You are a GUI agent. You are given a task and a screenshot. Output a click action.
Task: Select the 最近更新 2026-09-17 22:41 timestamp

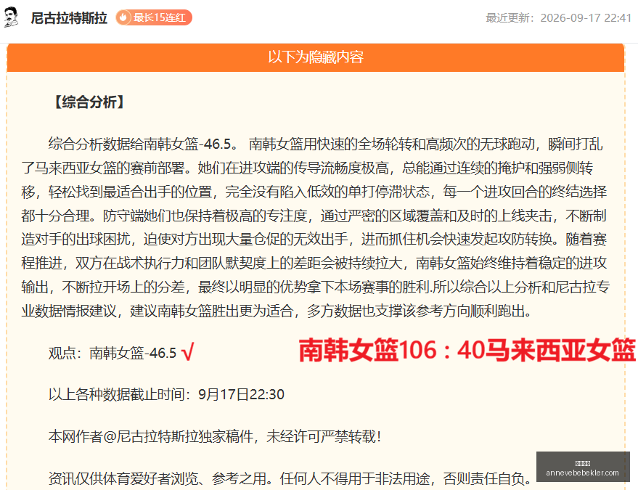coord(558,18)
